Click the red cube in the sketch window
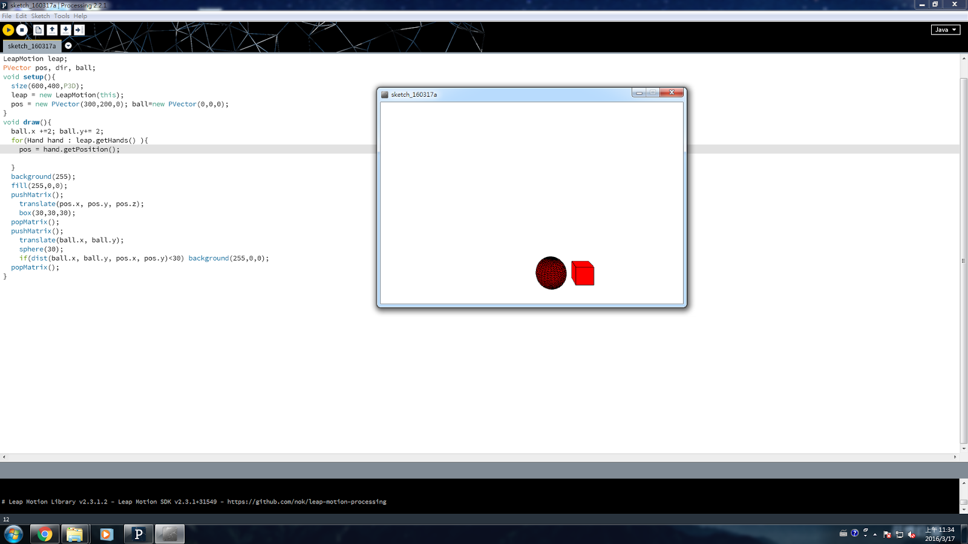 pos(583,273)
